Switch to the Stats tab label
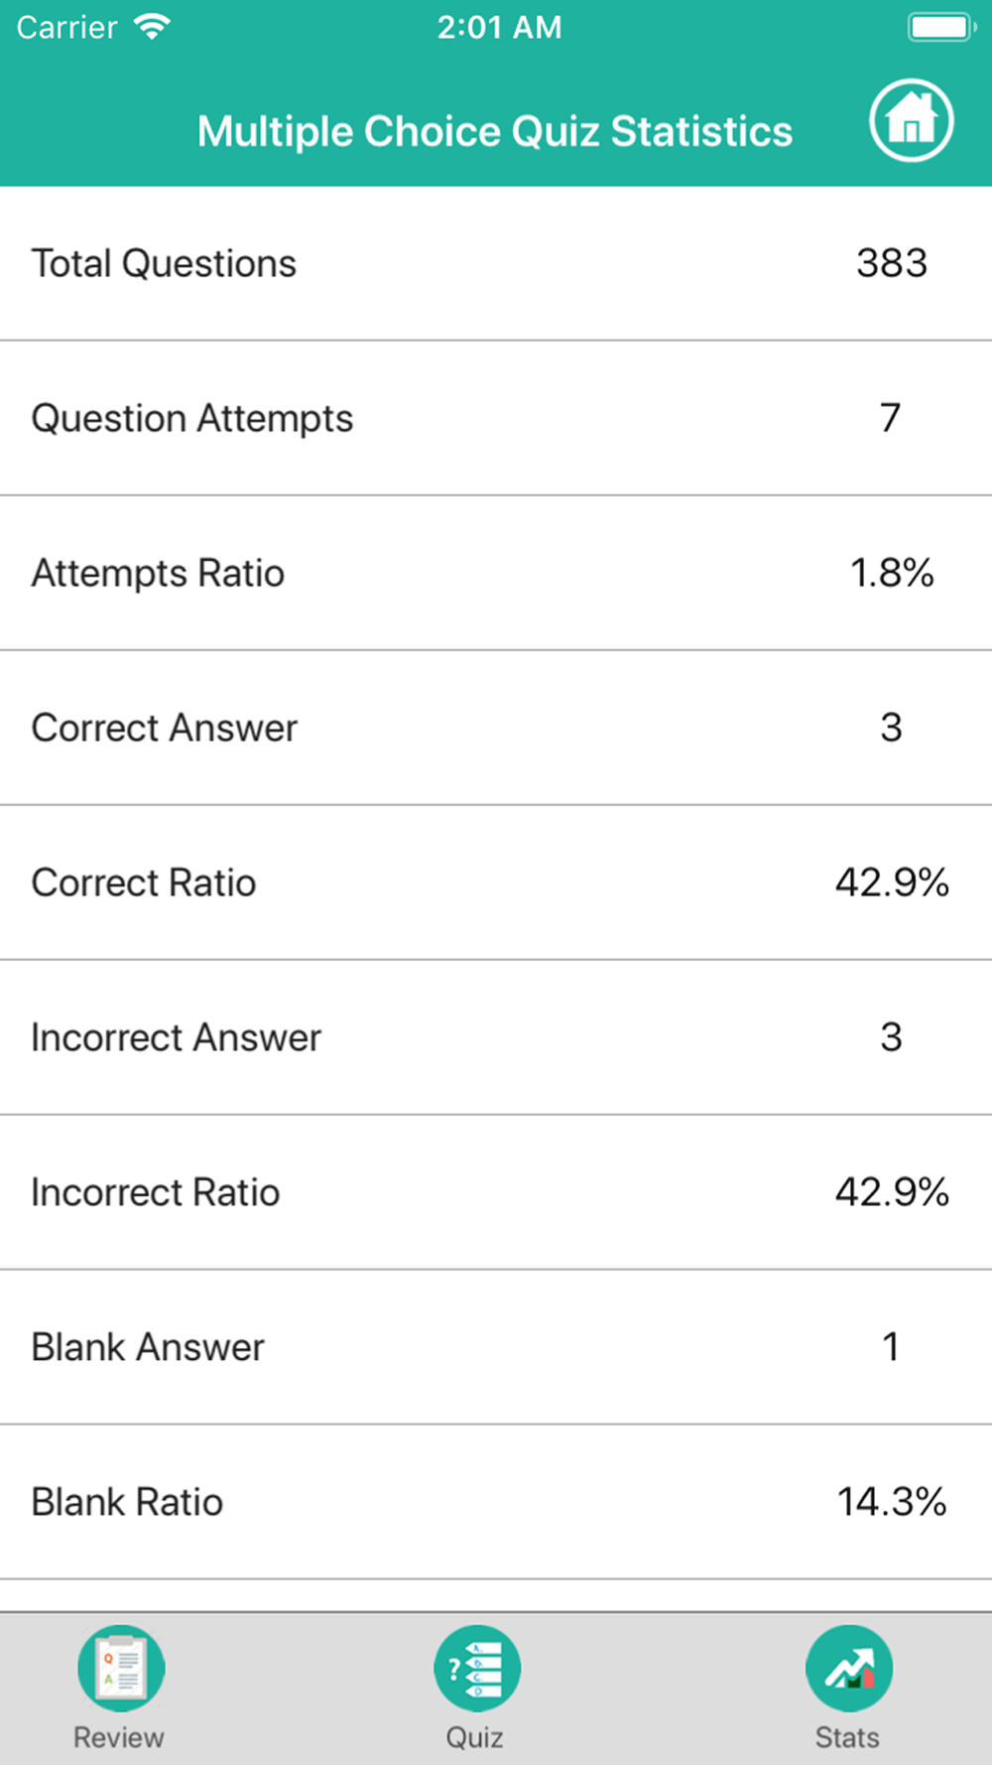Image resolution: width=992 pixels, height=1765 pixels. [x=847, y=1737]
